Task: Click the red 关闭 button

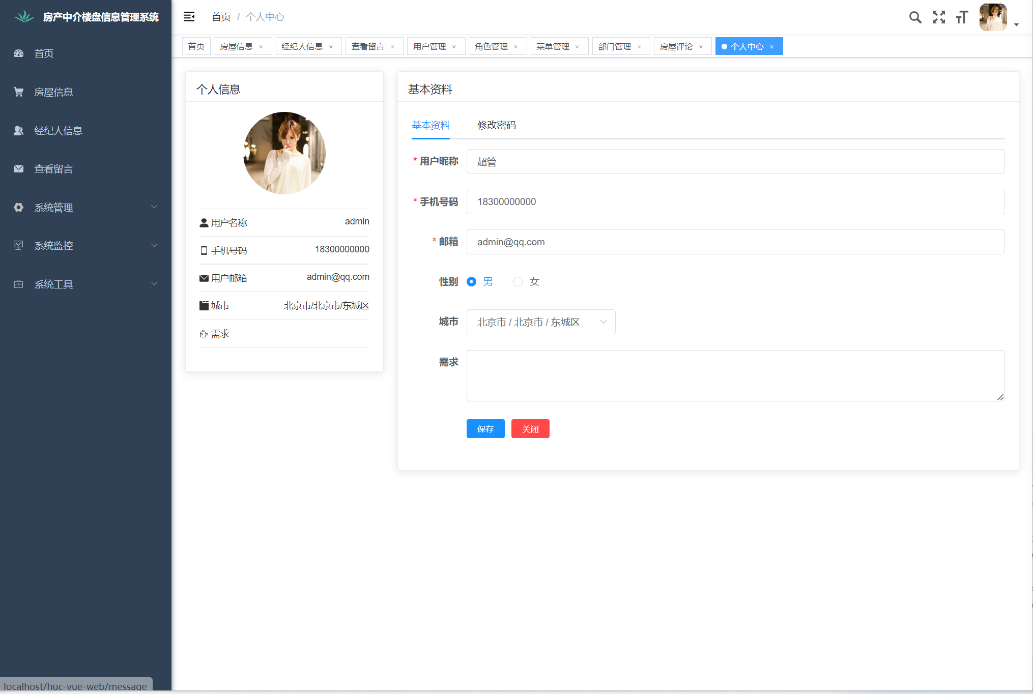Action: click(530, 429)
